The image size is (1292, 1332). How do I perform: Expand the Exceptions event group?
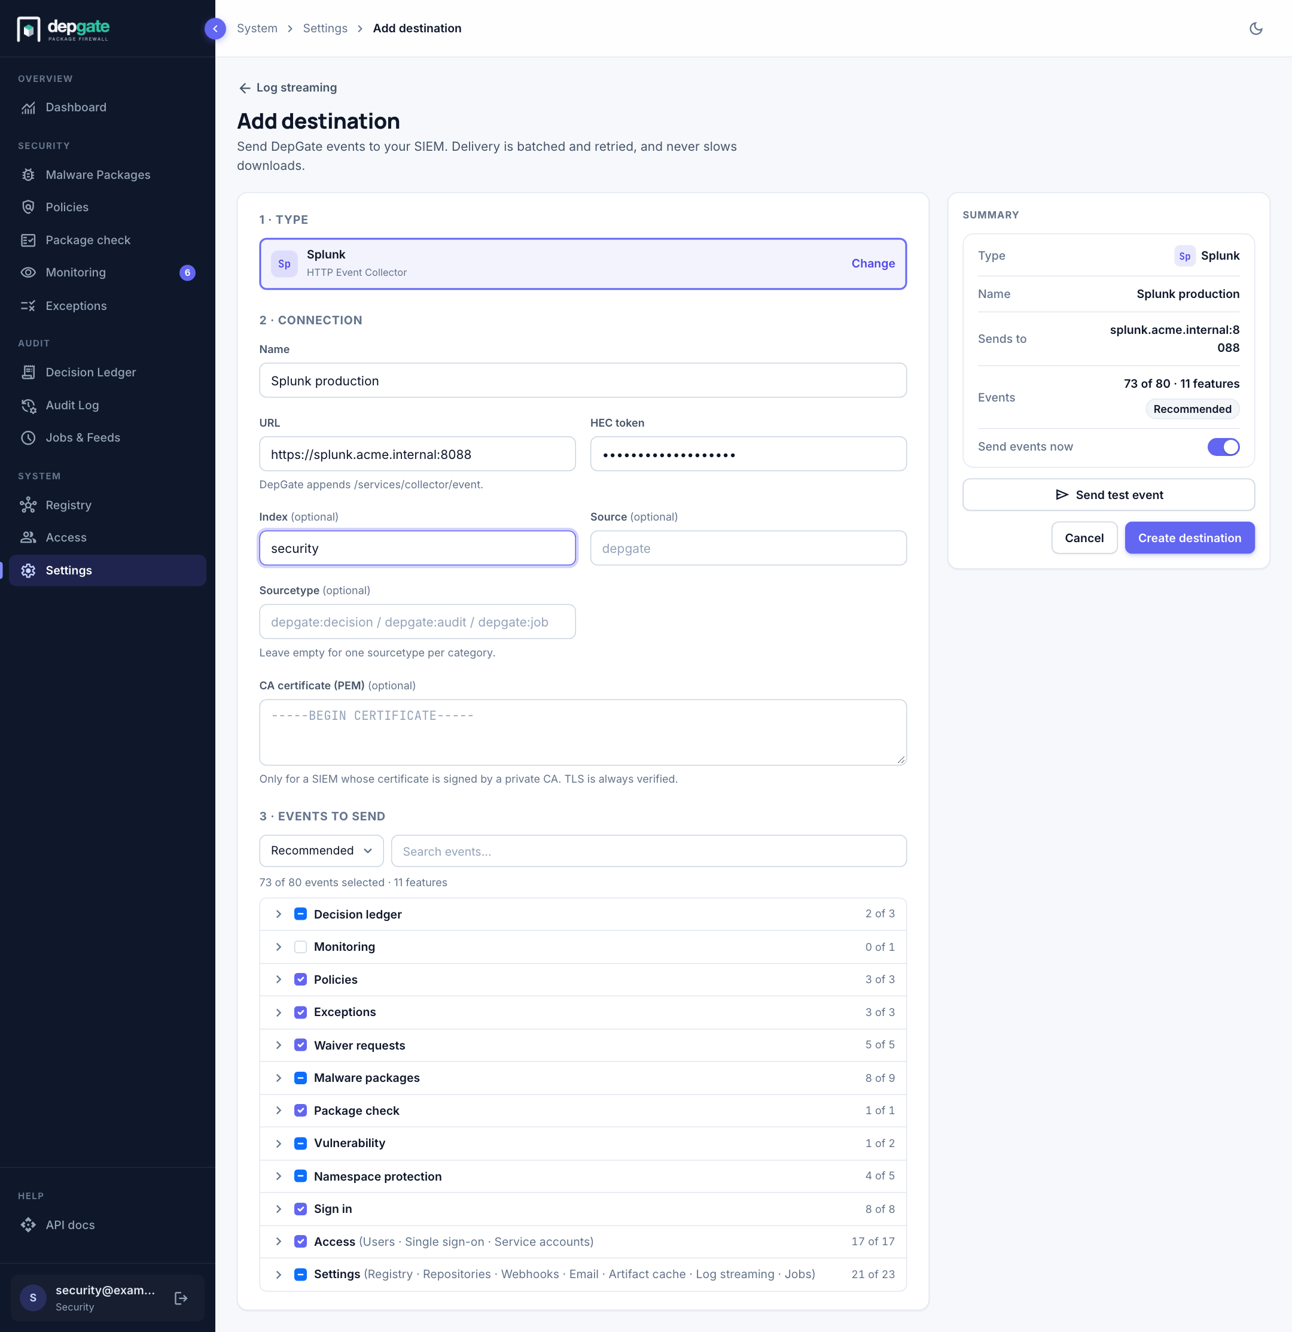click(279, 1012)
